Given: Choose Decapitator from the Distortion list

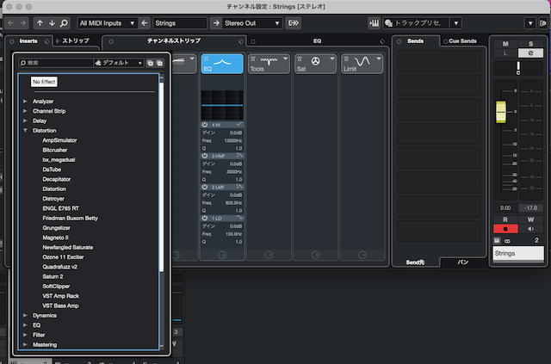Looking at the screenshot, I should point(57,179).
